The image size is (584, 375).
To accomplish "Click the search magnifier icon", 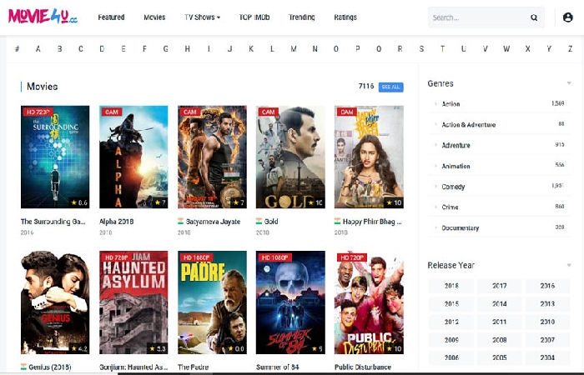I will point(534,17).
